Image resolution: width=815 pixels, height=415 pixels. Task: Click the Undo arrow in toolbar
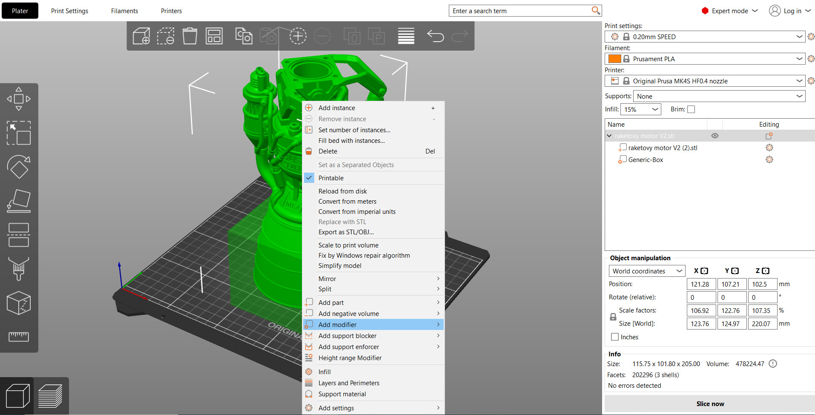435,36
